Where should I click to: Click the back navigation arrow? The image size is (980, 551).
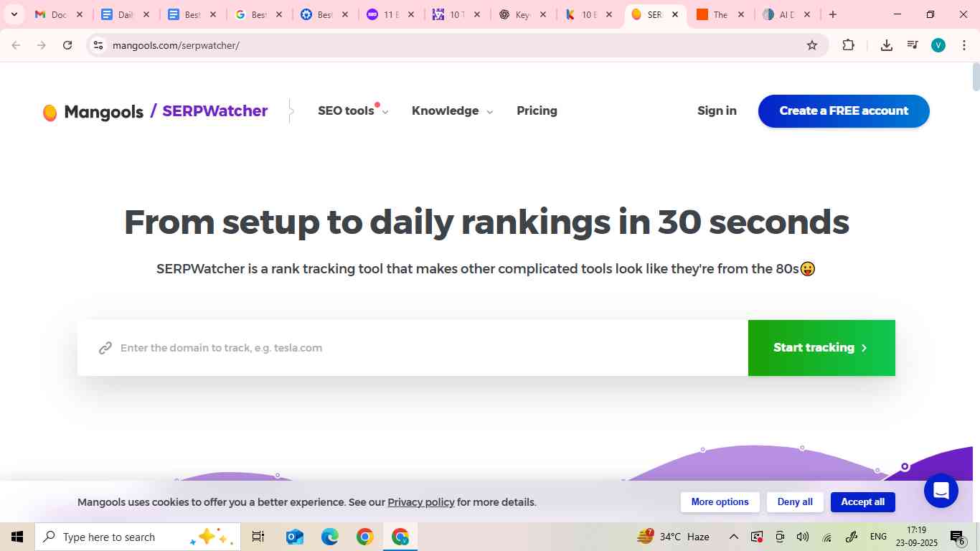tap(16, 44)
